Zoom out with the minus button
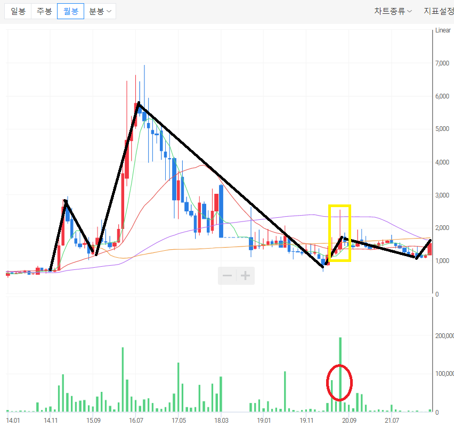The width and height of the screenshot is (454, 427). (227, 276)
